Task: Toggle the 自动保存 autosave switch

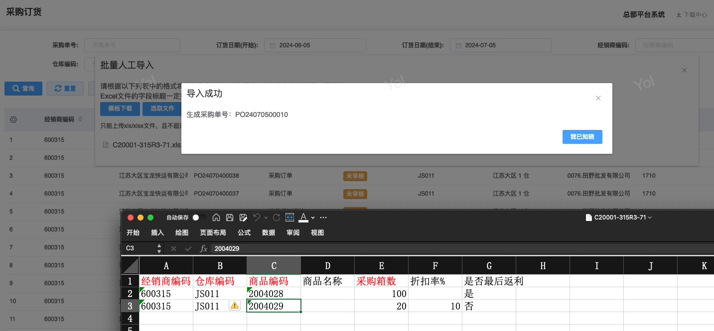Action: [x=199, y=218]
